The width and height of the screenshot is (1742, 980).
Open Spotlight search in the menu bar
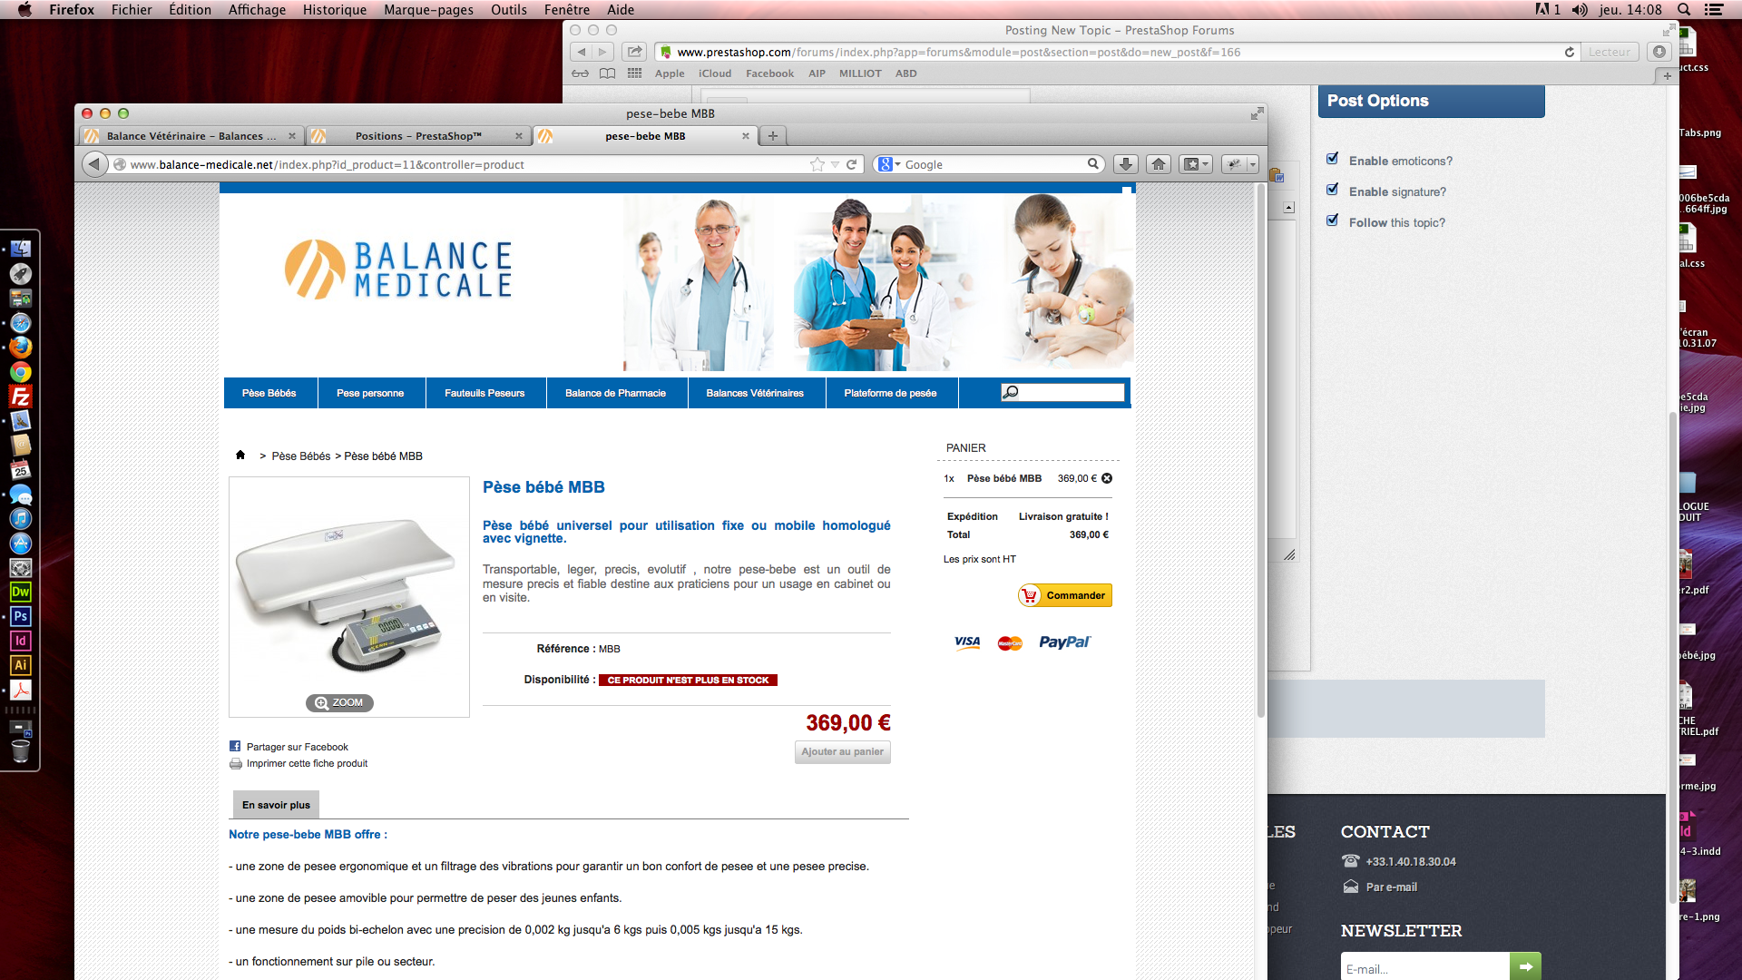(x=1684, y=9)
